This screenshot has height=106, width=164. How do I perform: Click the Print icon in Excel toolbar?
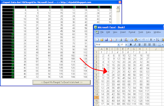tap(120, 40)
